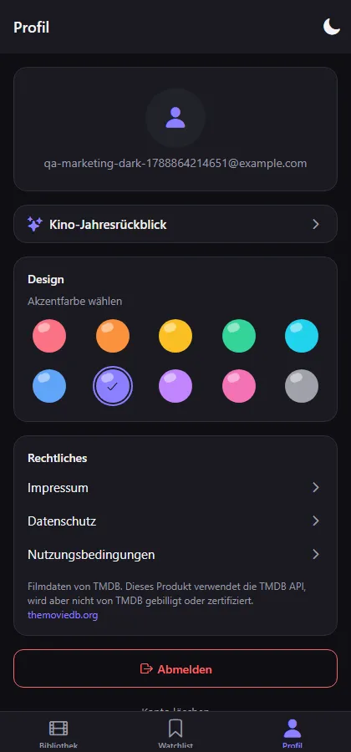
Task: Expand the Nutzungsbedingungen chevron arrow
Action: pyautogui.click(x=316, y=555)
